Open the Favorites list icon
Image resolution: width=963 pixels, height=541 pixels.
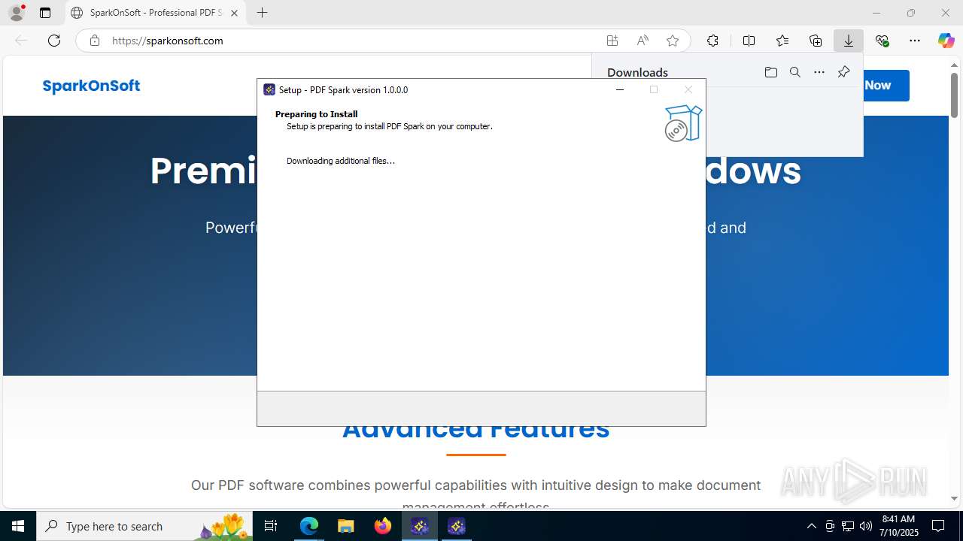coord(782,41)
